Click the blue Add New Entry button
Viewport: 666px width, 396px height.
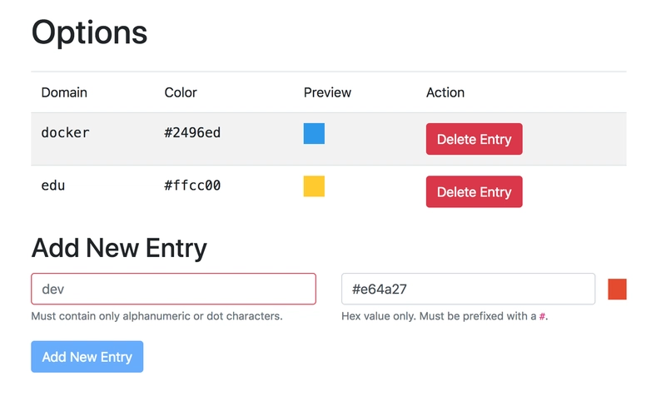tap(87, 357)
